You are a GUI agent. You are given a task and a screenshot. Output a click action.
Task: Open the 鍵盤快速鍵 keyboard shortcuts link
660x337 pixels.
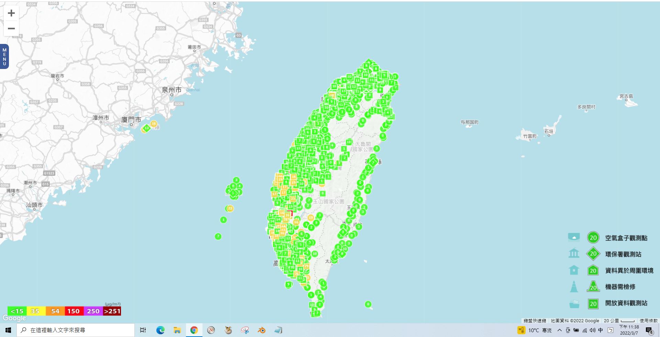pos(535,321)
